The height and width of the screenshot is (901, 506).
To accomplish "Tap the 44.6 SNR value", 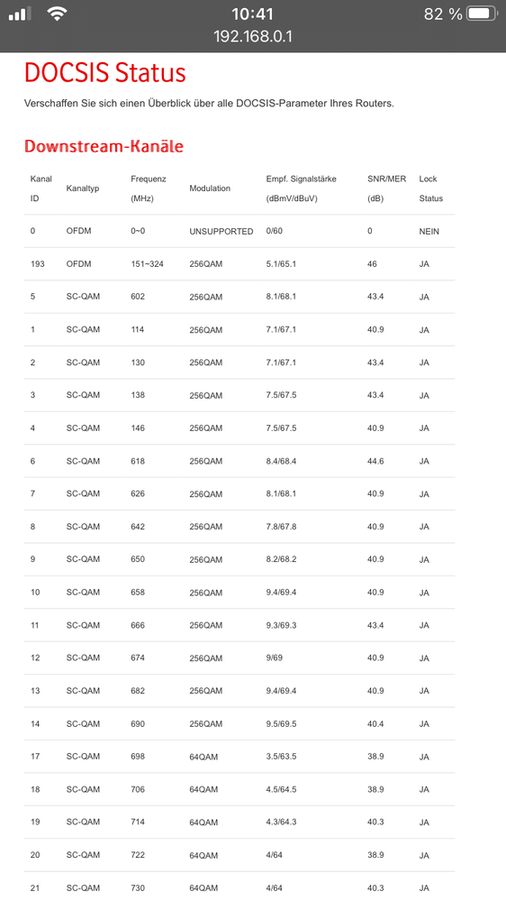I will coord(375,461).
